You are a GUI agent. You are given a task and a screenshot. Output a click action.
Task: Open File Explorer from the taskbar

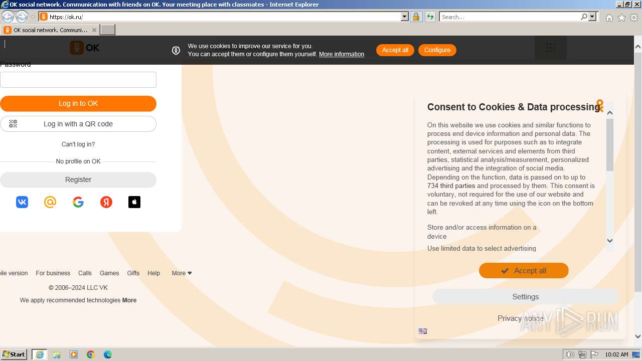(57, 354)
